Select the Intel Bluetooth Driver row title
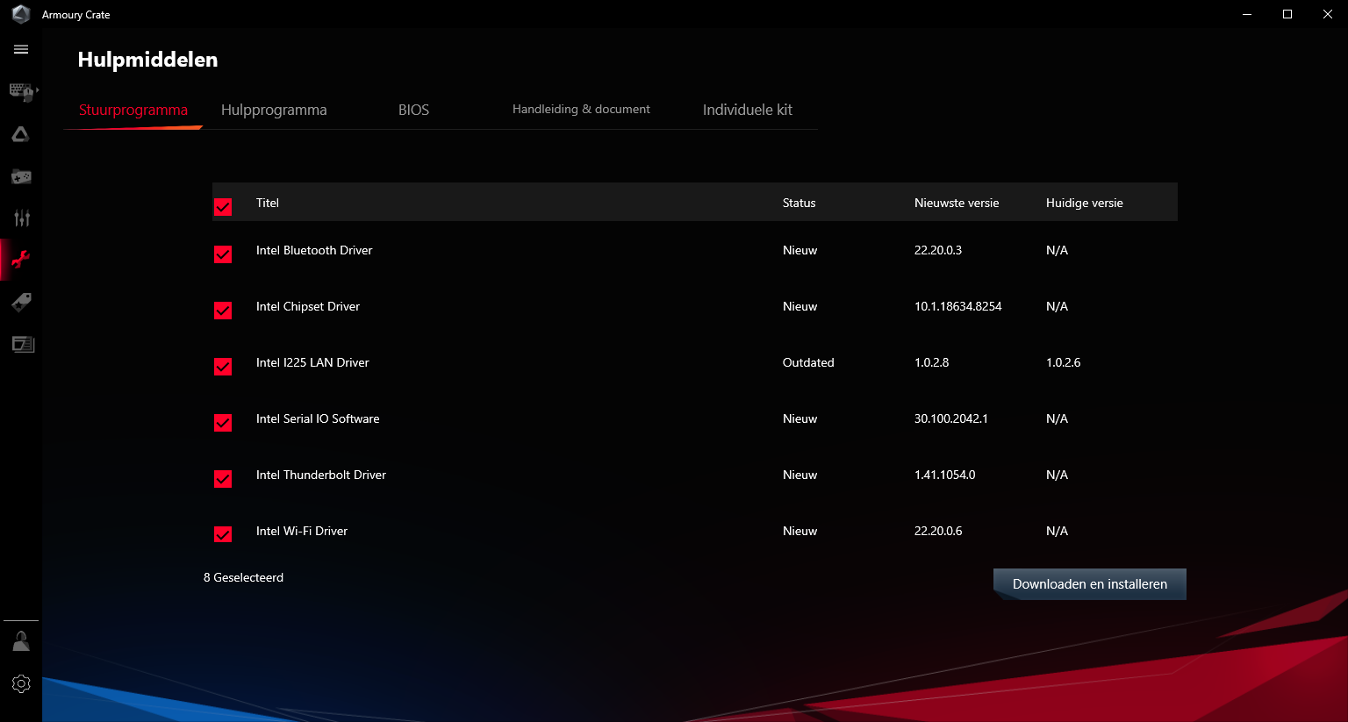Screen dimensions: 1348x722 [x=314, y=250]
